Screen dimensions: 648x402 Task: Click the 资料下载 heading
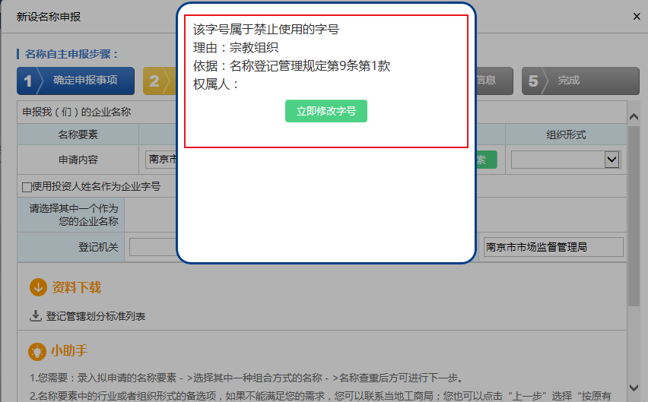tap(77, 287)
